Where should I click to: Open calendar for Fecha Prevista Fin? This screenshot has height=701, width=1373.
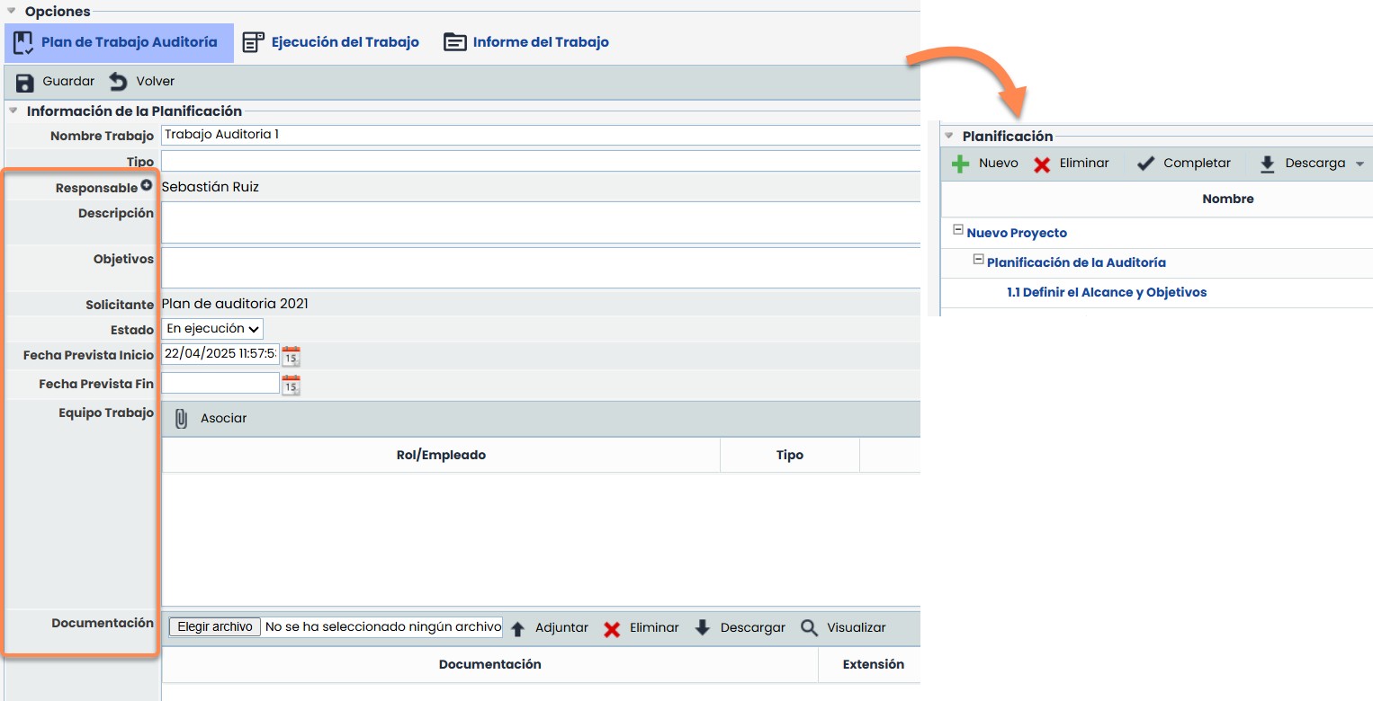(x=291, y=386)
